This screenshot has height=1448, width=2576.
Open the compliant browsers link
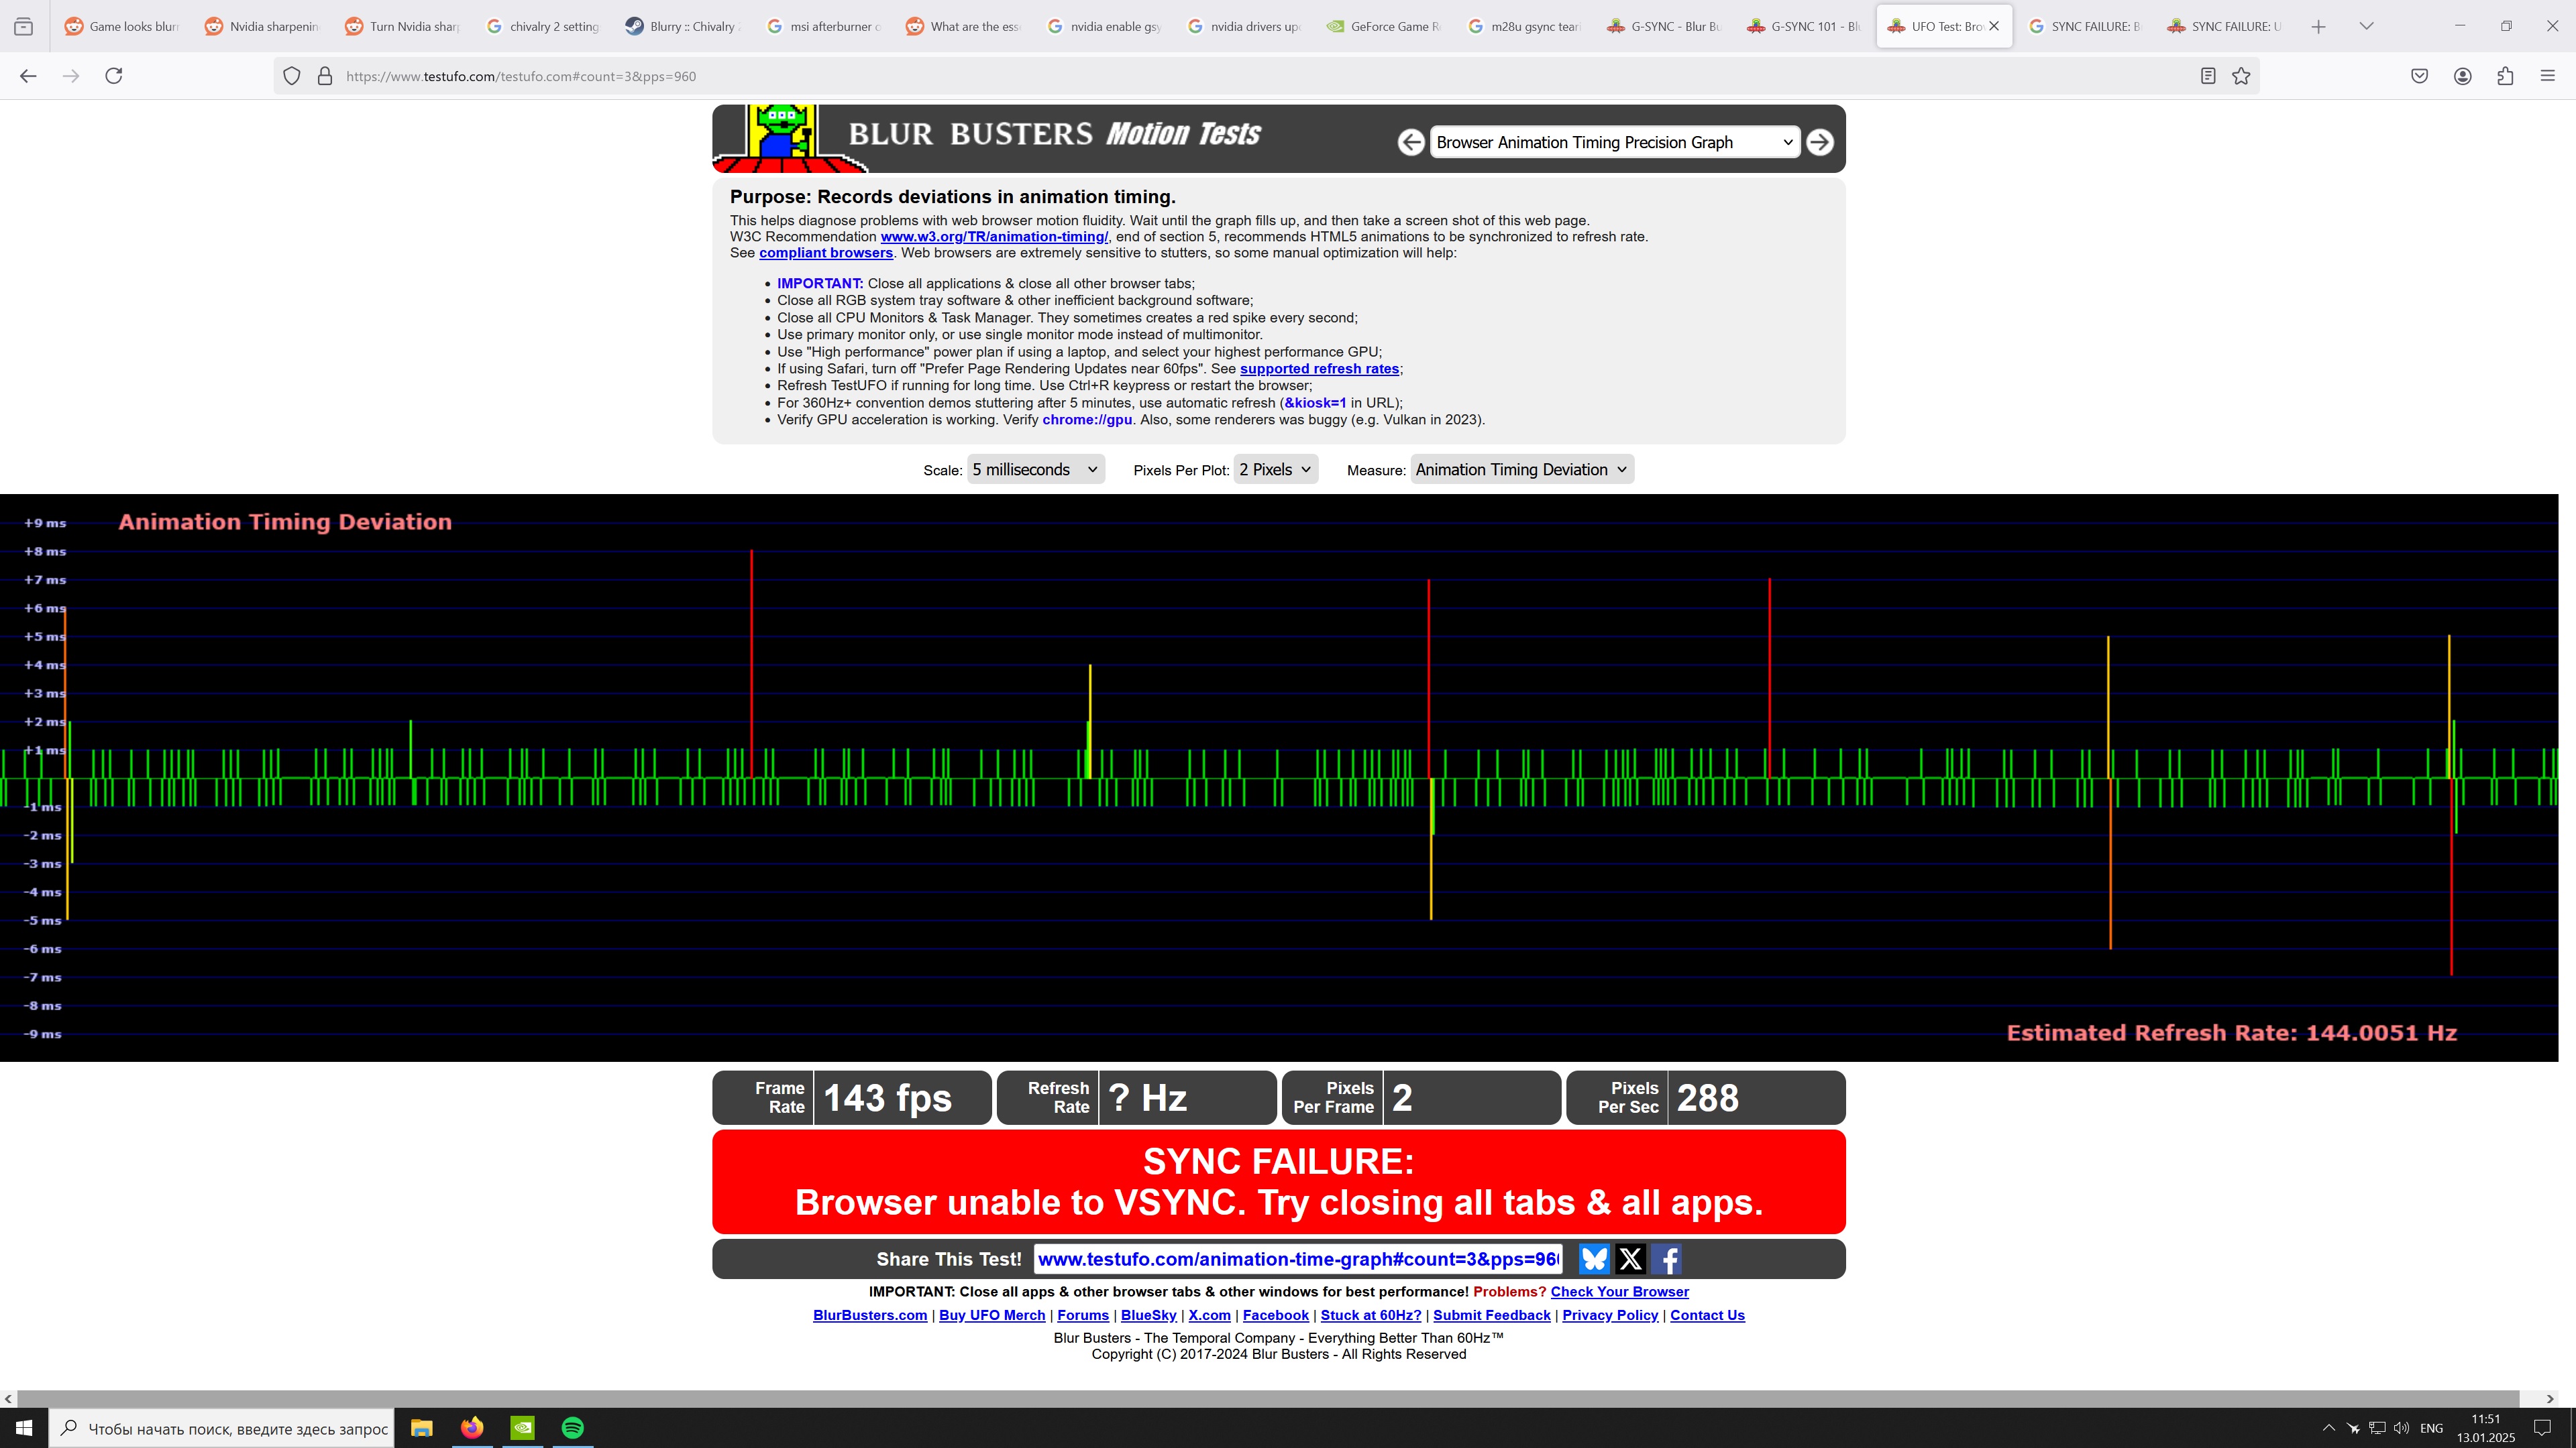[825, 253]
